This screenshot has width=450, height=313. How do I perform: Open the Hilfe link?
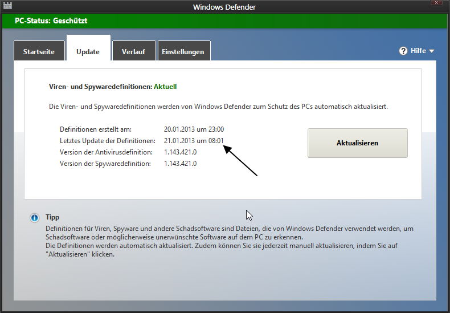click(418, 51)
